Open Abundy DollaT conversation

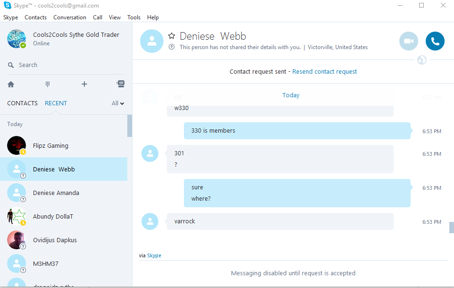[x=64, y=216]
